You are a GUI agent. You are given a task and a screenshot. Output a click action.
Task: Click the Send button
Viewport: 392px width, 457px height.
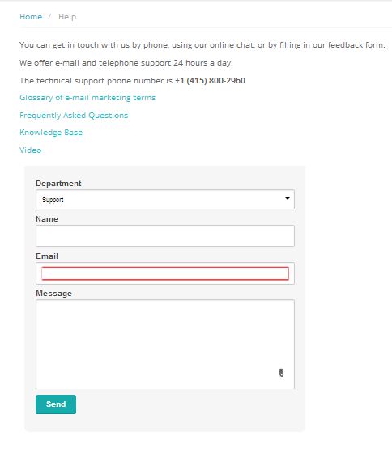[56, 404]
